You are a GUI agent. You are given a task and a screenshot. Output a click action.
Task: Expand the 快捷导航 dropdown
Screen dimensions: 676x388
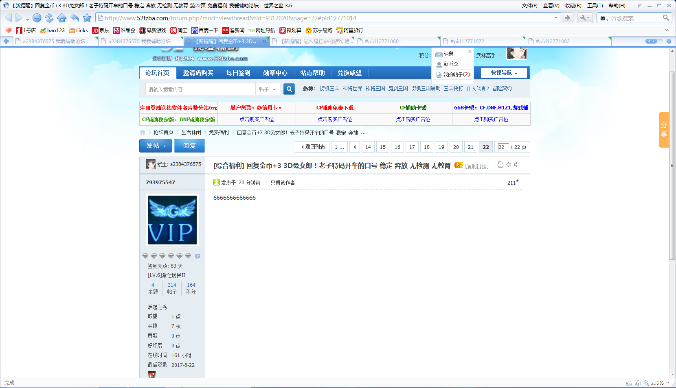point(504,73)
